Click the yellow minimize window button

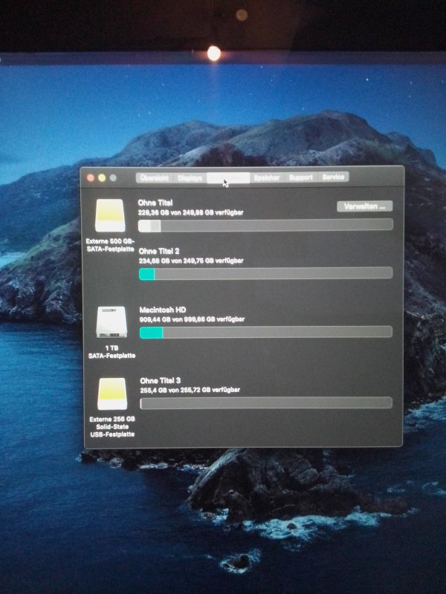coord(102,178)
